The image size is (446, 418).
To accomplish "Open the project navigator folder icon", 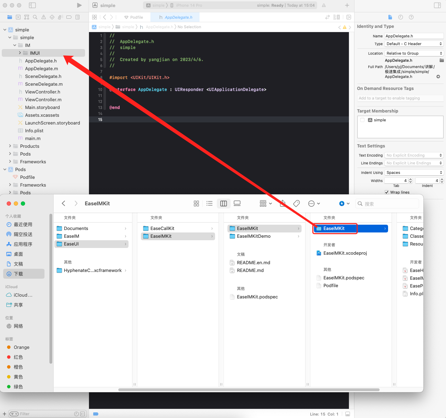I will tap(10, 17).
